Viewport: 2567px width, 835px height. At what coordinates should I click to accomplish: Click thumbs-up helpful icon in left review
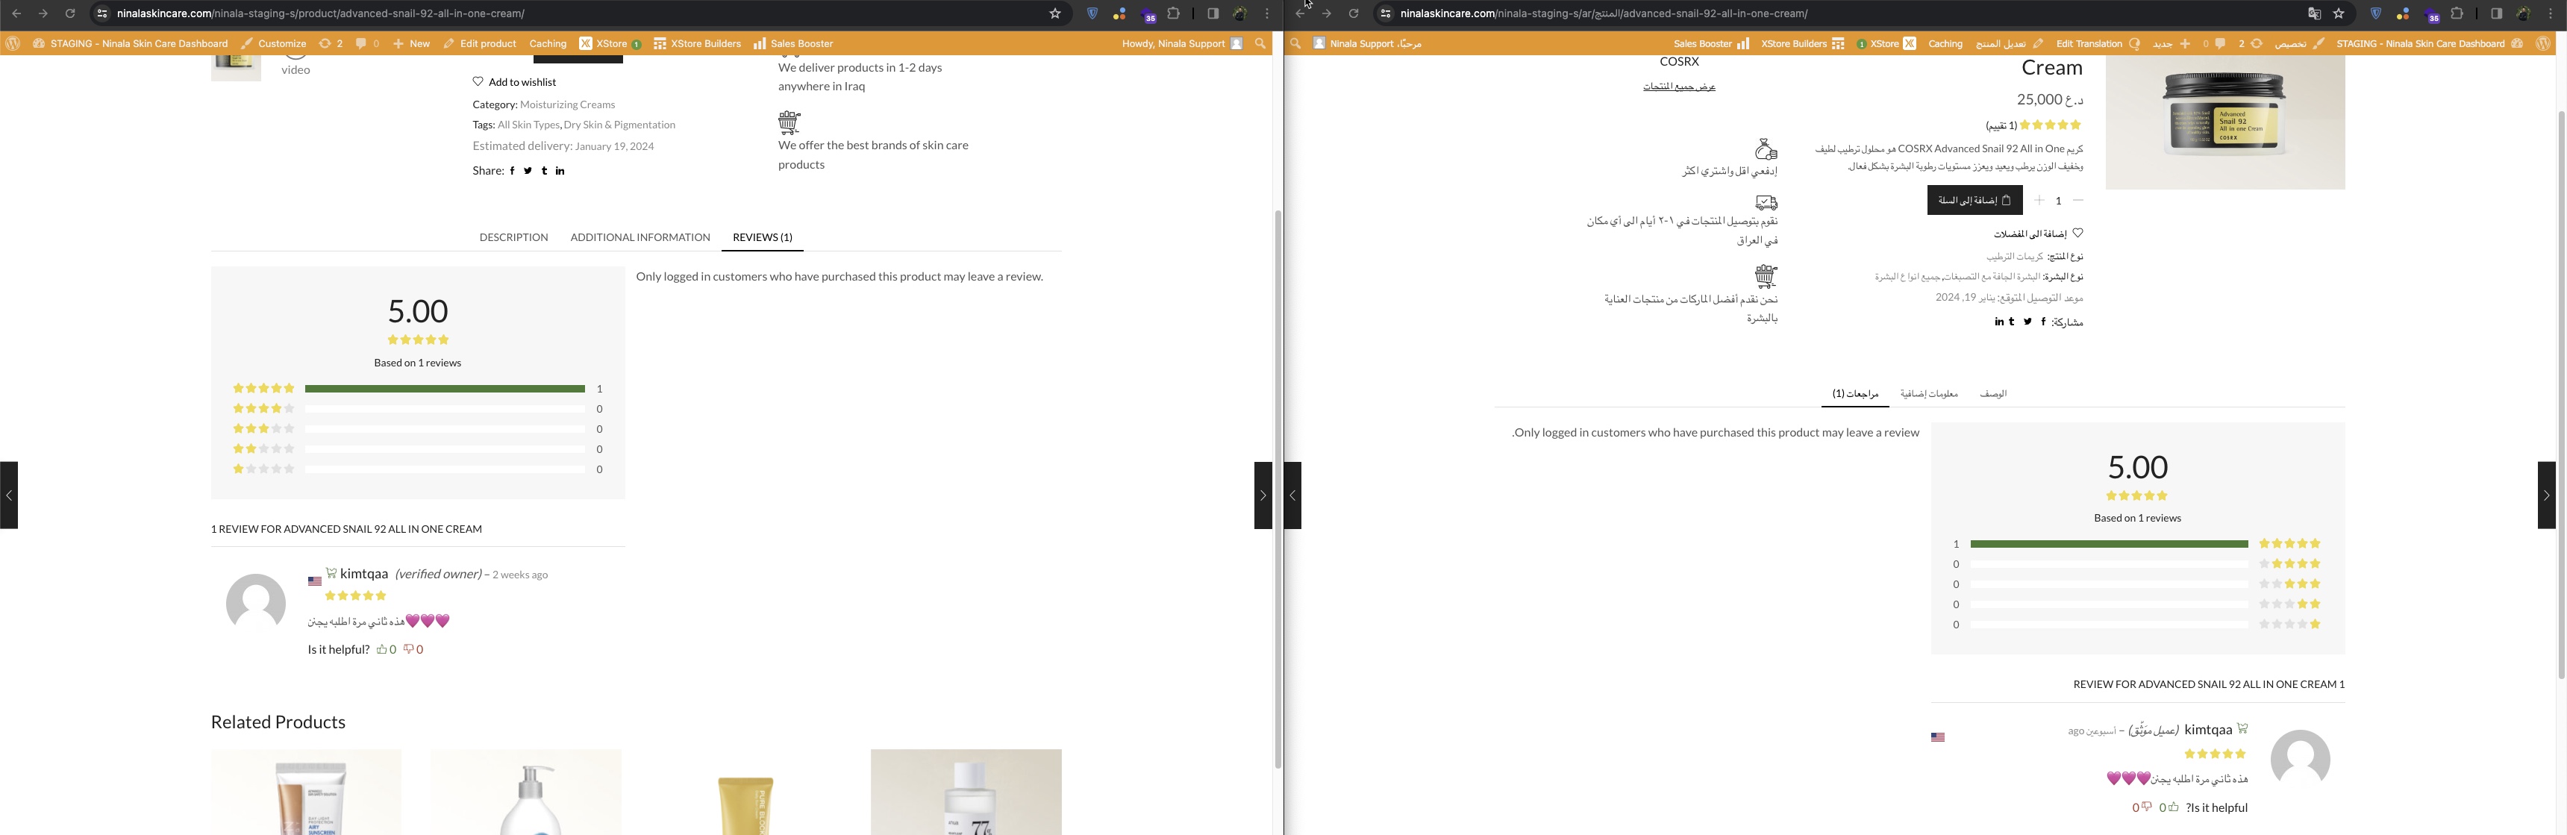[381, 648]
